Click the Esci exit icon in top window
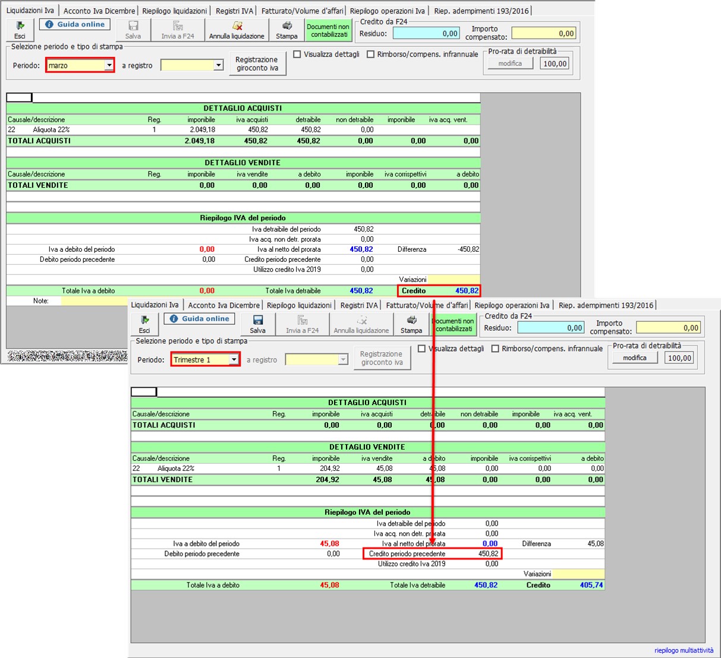The width and height of the screenshot is (721, 658). (20, 30)
